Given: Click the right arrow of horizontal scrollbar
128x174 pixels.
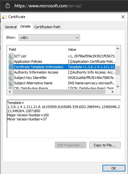Looking at the screenshot, I should click(113, 92).
